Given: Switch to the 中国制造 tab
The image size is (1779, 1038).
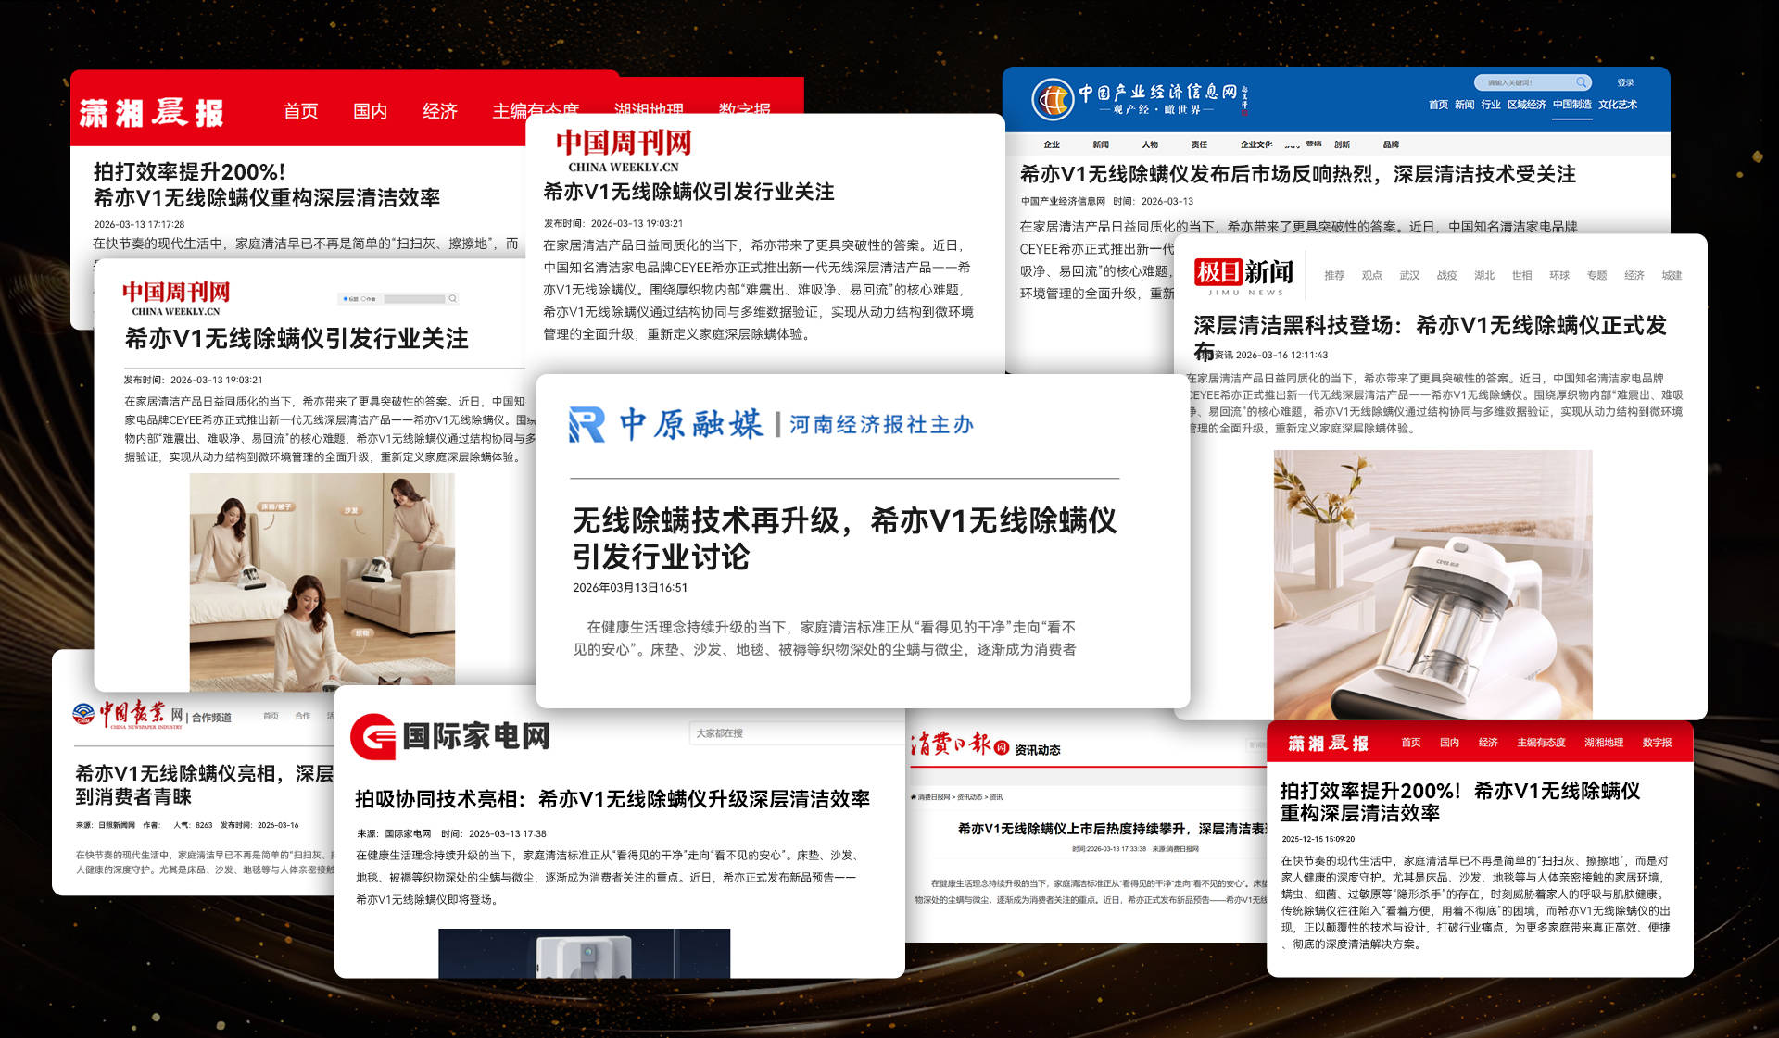Looking at the screenshot, I should click(1572, 105).
